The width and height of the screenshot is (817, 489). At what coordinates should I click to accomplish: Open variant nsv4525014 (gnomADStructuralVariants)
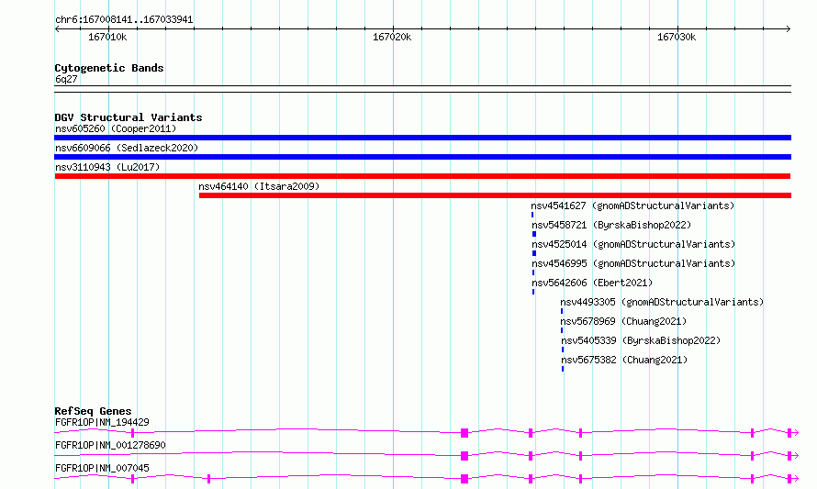point(633,244)
